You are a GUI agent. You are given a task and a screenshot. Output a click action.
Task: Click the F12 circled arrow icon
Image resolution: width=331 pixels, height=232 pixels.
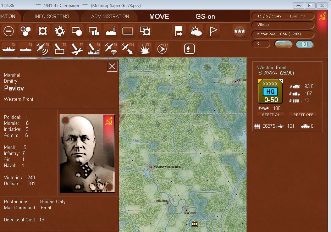(162, 49)
